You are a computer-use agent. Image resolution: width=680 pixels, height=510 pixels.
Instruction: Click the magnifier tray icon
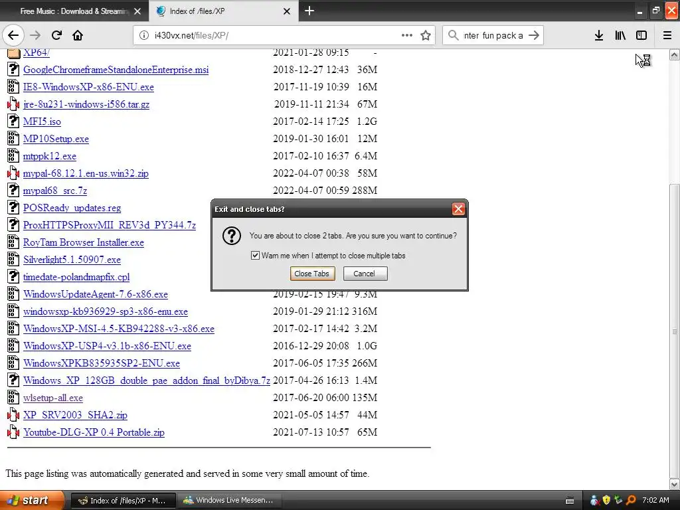pos(631,500)
